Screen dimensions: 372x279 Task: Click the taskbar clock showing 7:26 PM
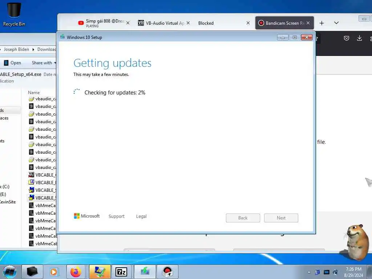(x=353, y=272)
